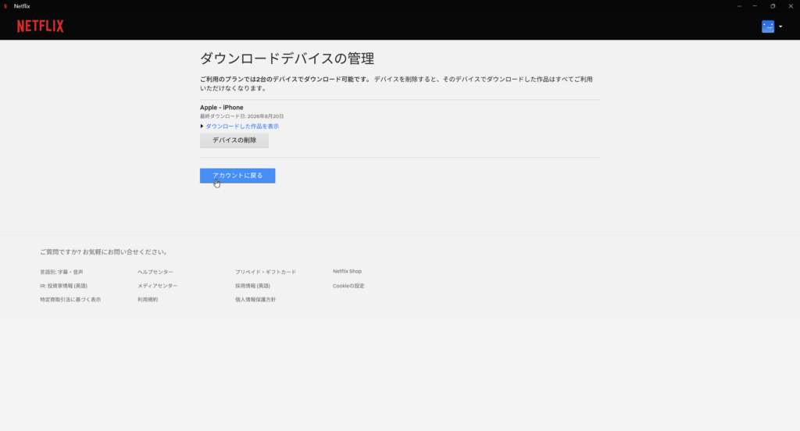Screen dimensions: 800x431
Task: Click the デバイスの削除 button
Action: coord(234,141)
